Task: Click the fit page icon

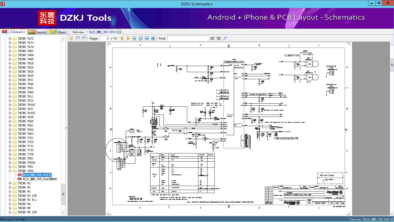Action: tap(141, 38)
